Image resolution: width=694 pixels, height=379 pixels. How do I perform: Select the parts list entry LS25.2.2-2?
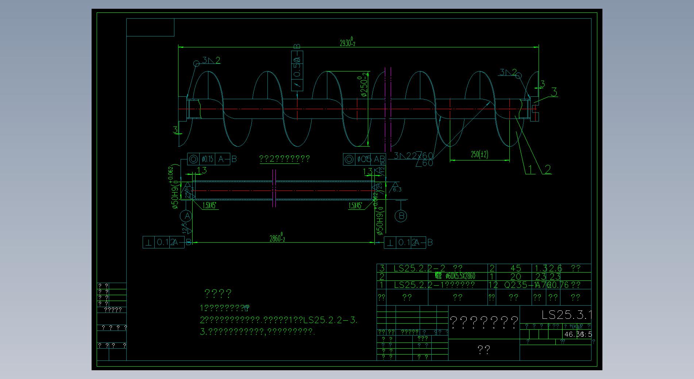pyautogui.click(x=420, y=268)
